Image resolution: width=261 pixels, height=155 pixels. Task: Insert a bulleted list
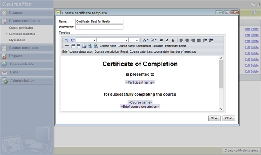pos(78,46)
